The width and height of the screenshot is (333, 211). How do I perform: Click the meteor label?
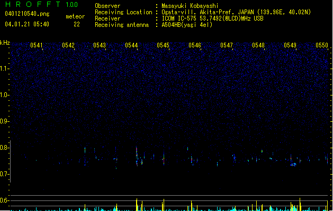tap(75, 16)
